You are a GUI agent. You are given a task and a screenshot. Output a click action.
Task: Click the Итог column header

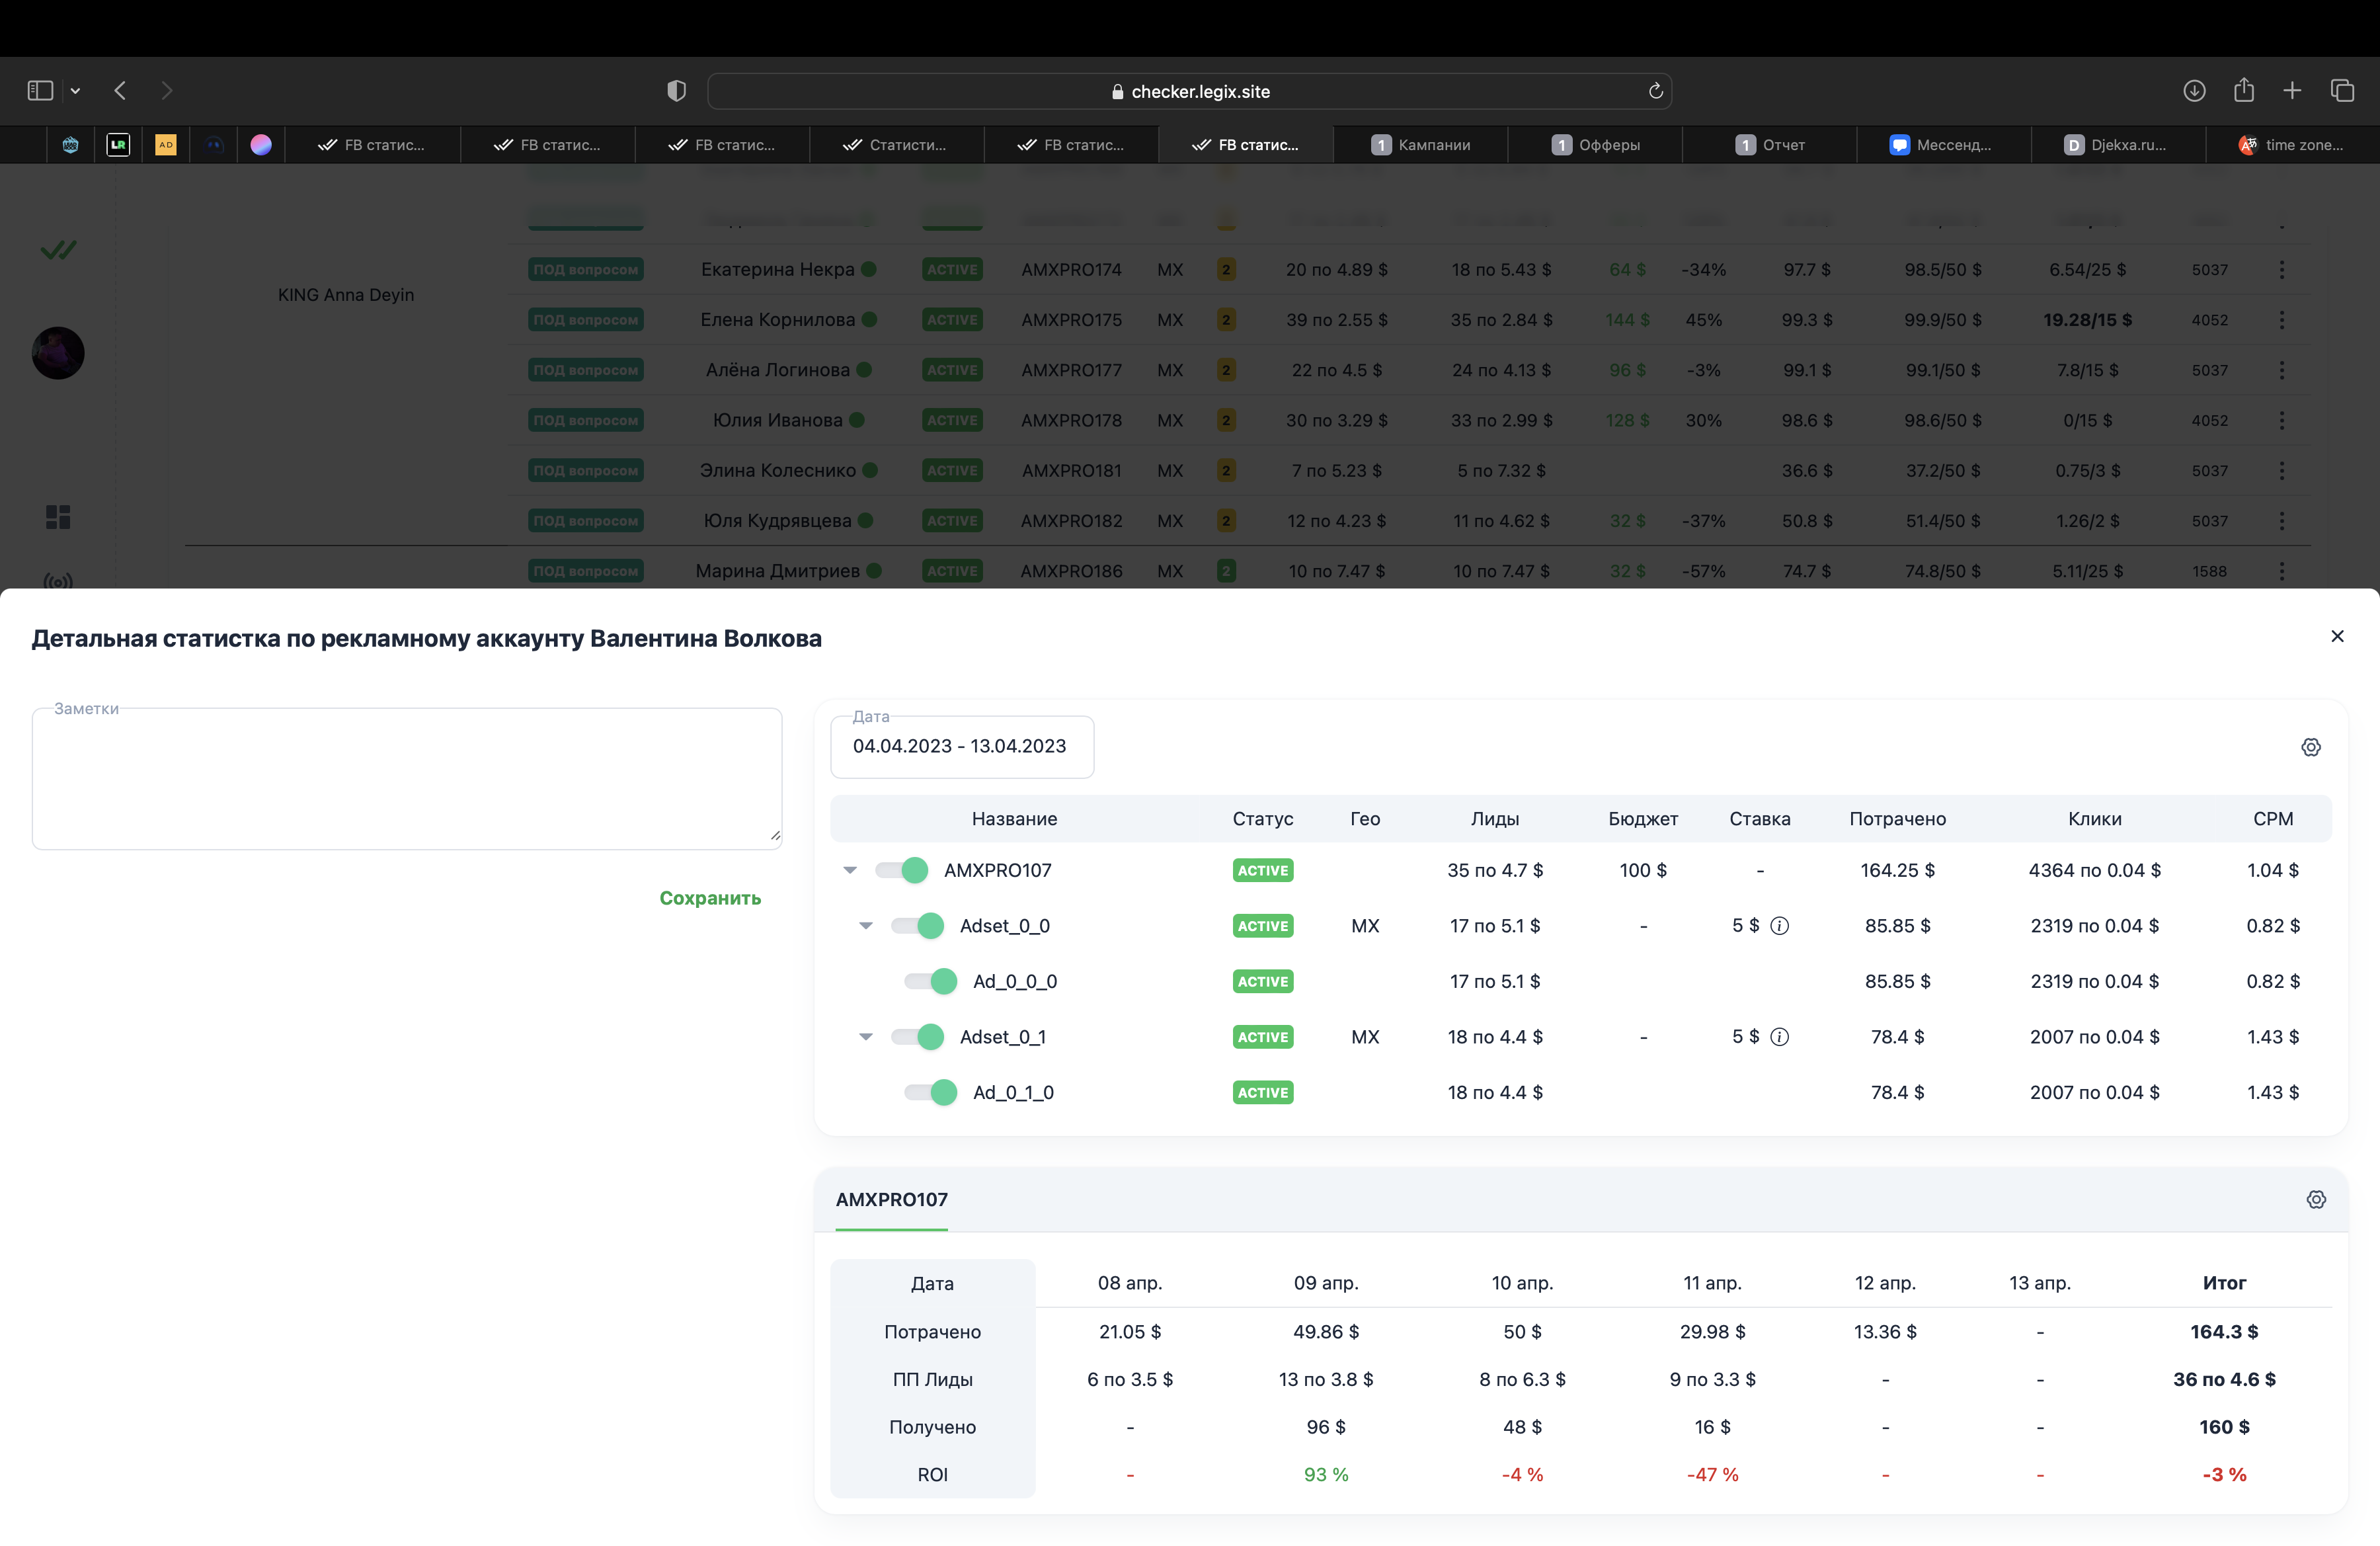(x=2224, y=1283)
